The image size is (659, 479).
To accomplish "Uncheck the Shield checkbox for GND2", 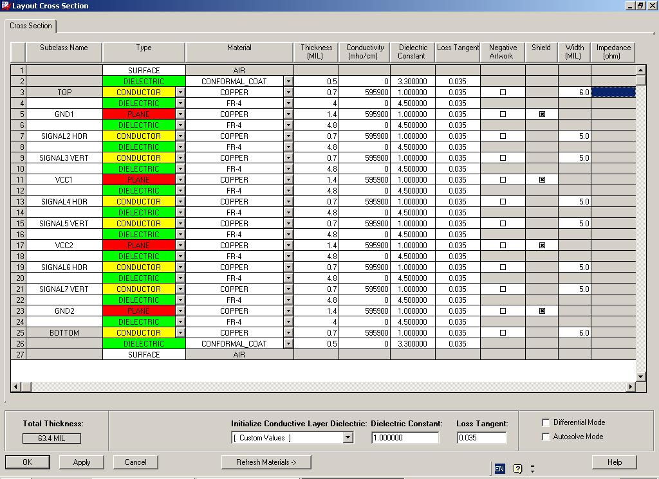I will pyautogui.click(x=542, y=311).
